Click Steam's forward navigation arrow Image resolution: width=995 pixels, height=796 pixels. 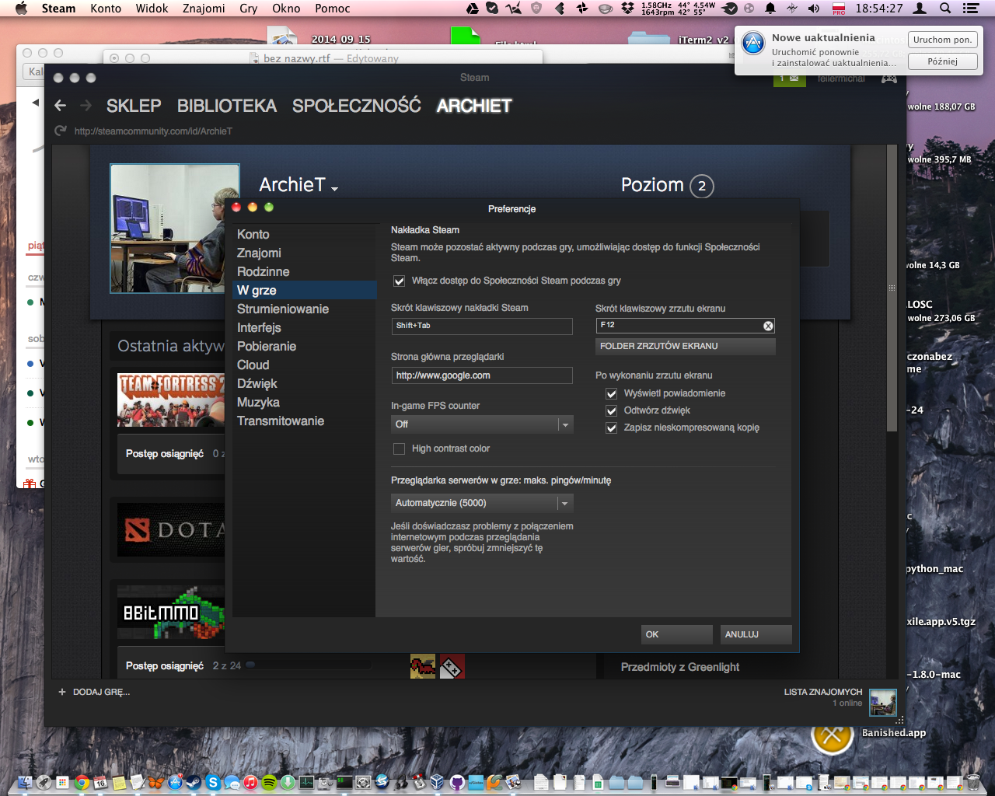(x=86, y=106)
